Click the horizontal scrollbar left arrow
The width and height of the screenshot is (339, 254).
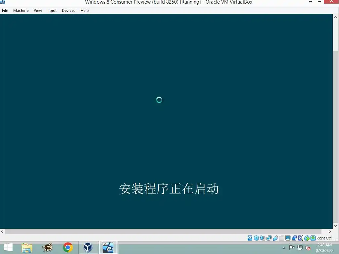click(2, 232)
